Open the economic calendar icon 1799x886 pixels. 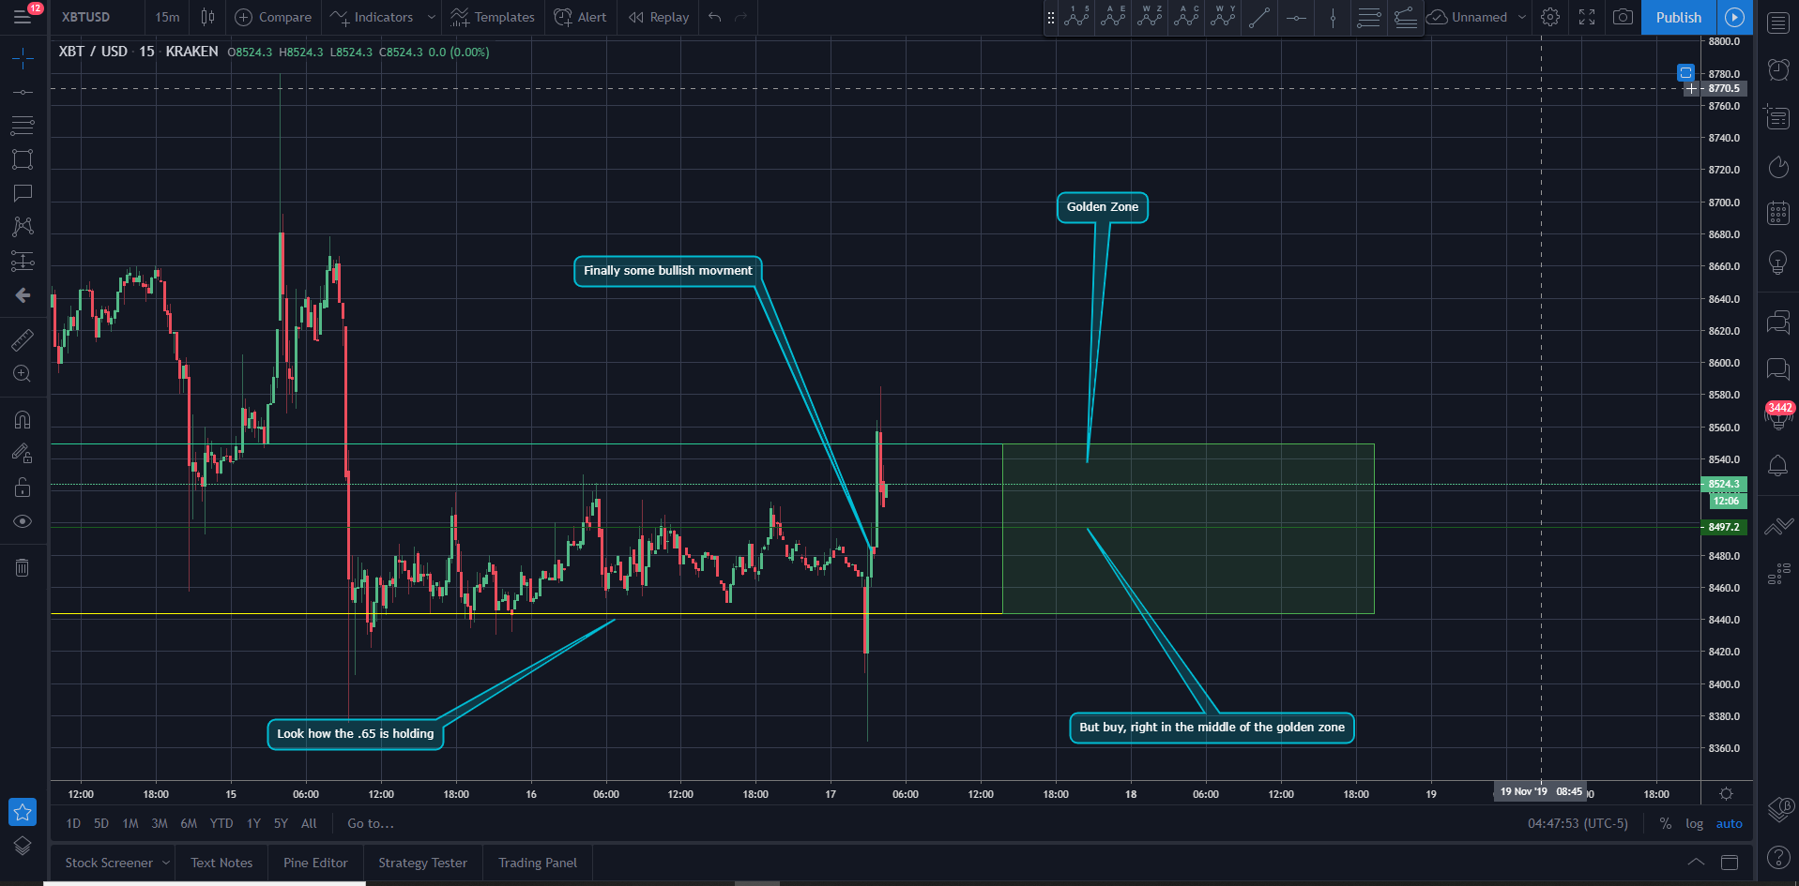pyautogui.click(x=1778, y=214)
